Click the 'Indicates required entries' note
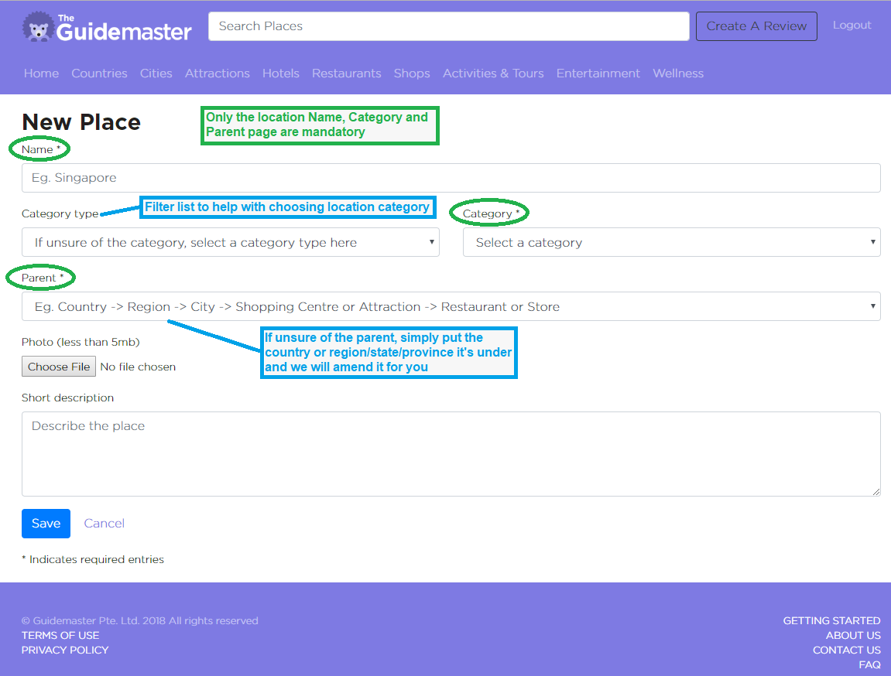 [x=93, y=559]
